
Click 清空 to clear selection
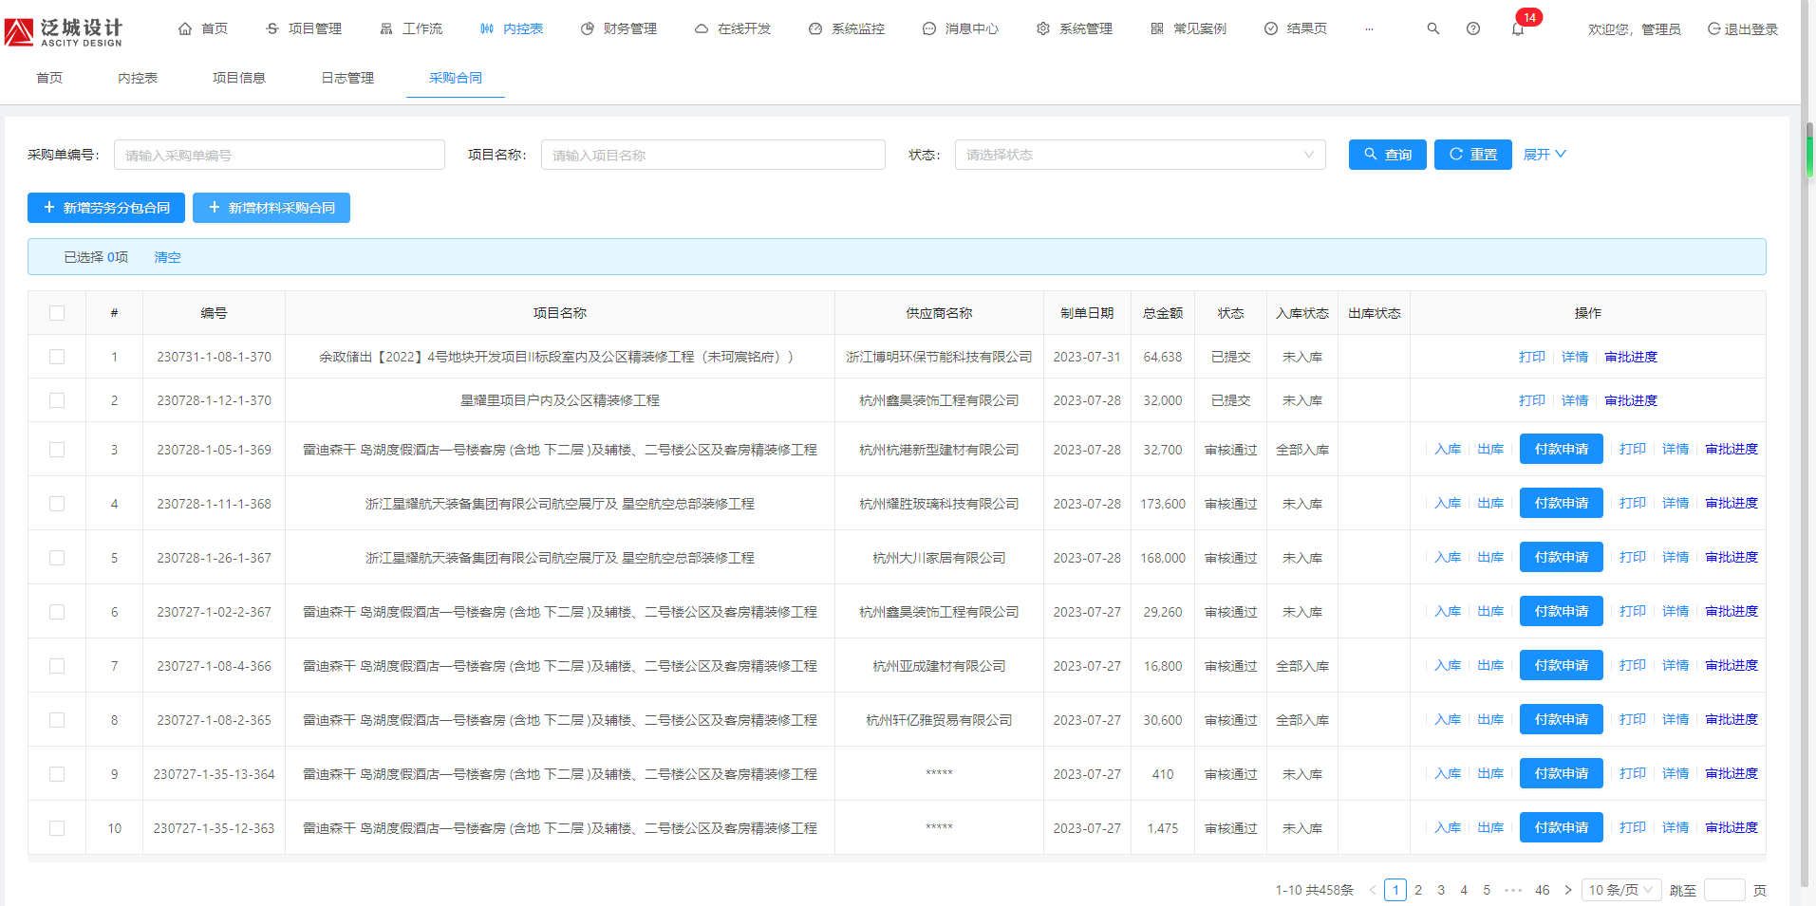click(x=167, y=257)
